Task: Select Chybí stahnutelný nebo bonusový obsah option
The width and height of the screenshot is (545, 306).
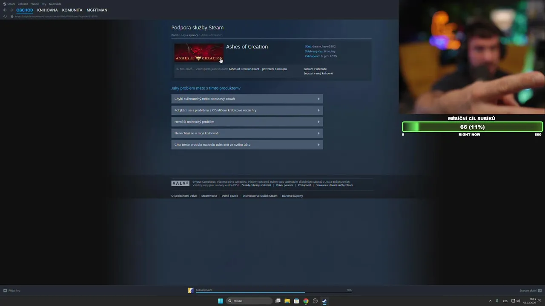Action: (247, 99)
